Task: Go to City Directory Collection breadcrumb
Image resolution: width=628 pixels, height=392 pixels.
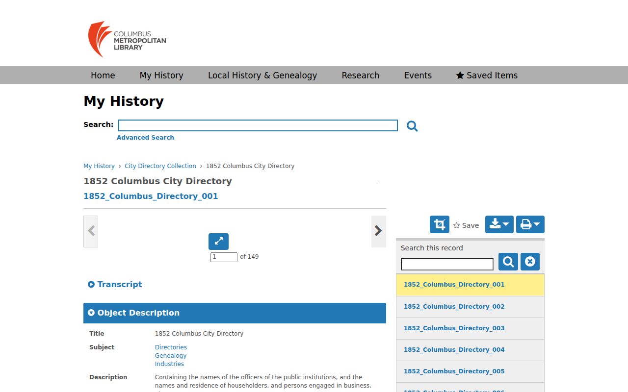Action: coord(160,166)
